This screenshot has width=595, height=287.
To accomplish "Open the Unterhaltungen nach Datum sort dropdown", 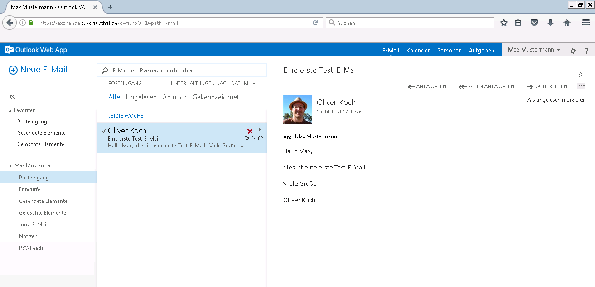I will pyautogui.click(x=213, y=83).
